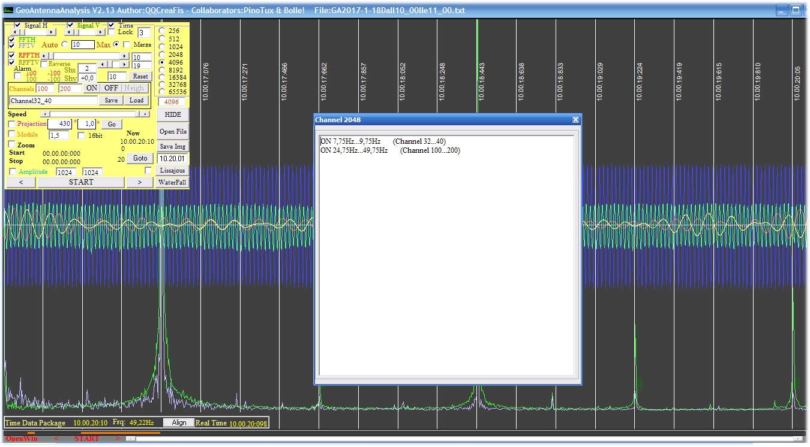Select the 4096 FFT size option
This screenshot has height=447, width=810.
[x=162, y=62]
